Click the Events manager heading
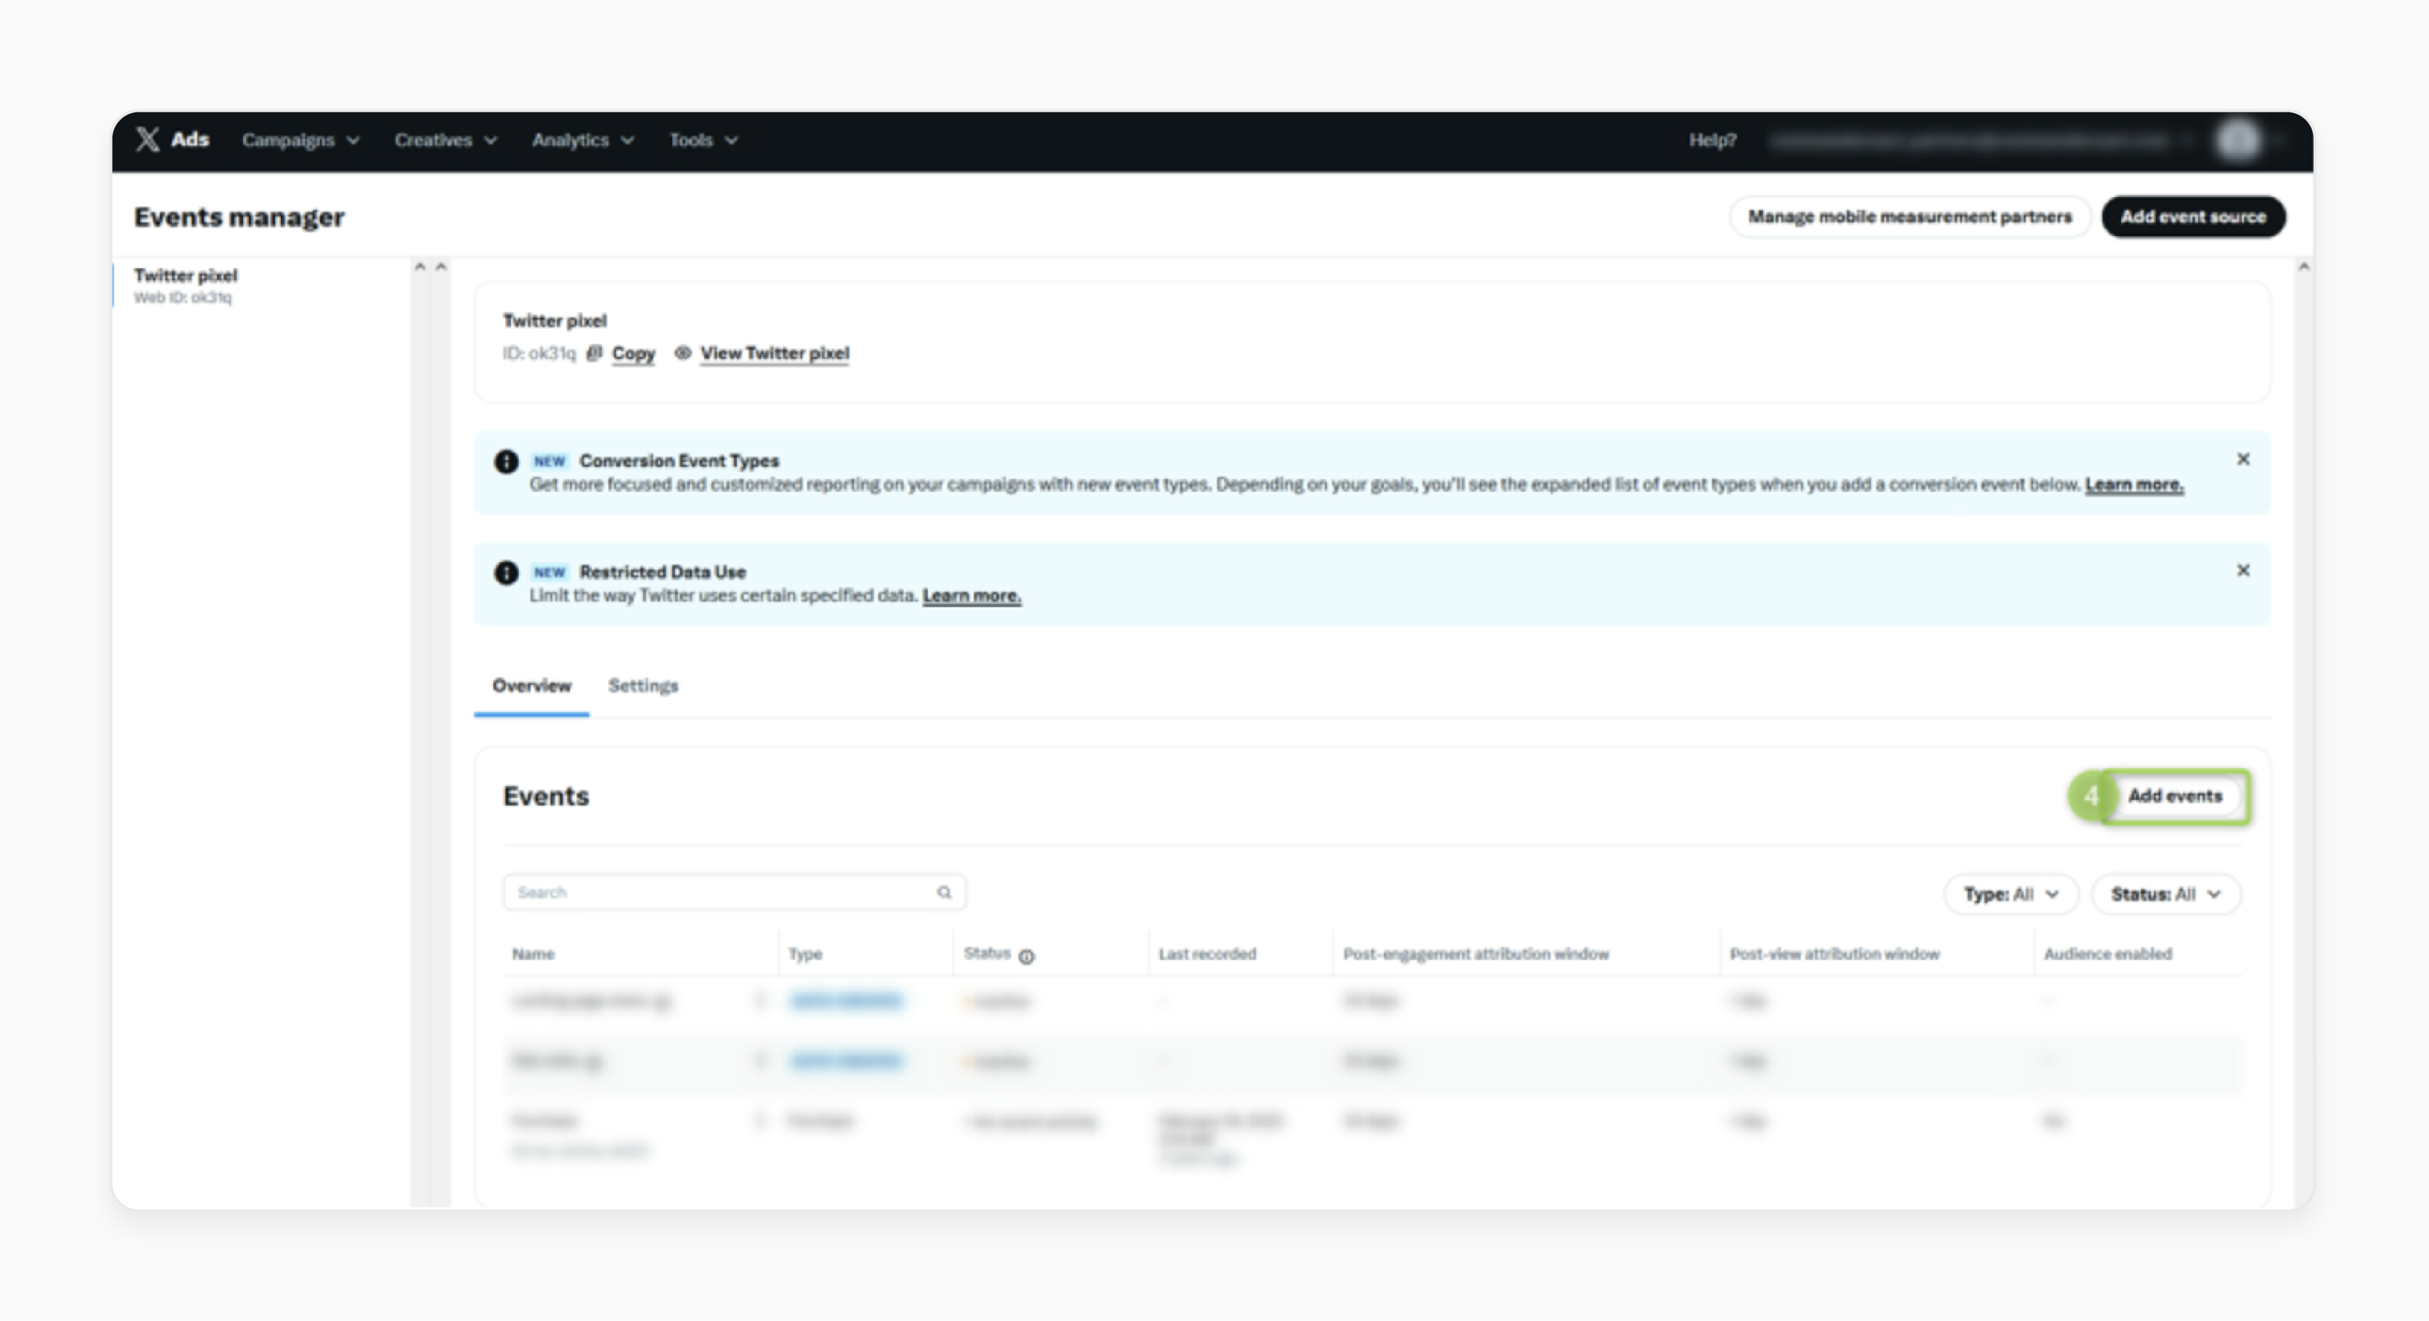Screen dimensions: 2429x1321 tap(239, 217)
